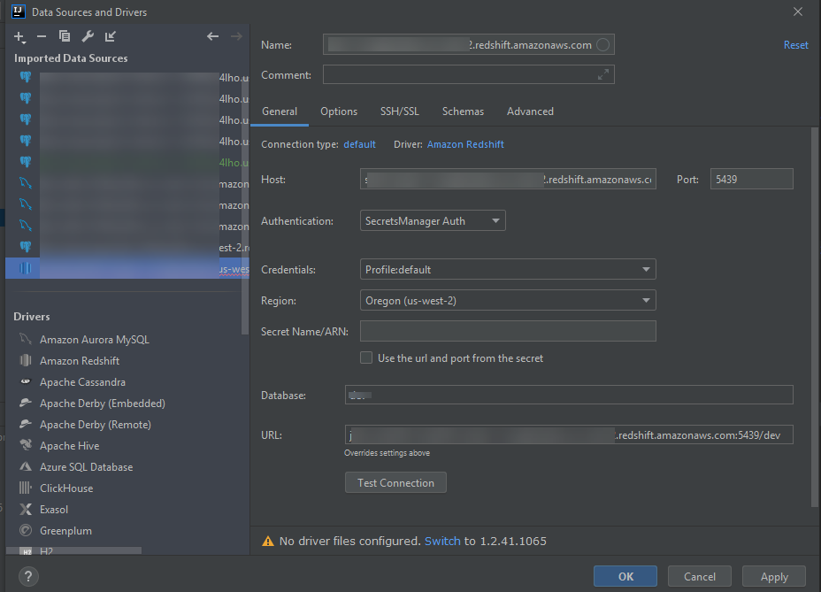
Task: Add a new data source
Action: click(x=19, y=37)
